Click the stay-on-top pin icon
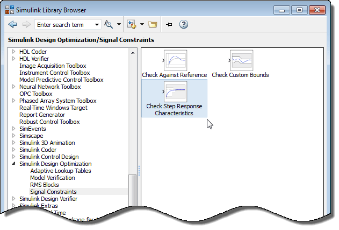This screenshot has height=230, width=339. click(169, 24)
